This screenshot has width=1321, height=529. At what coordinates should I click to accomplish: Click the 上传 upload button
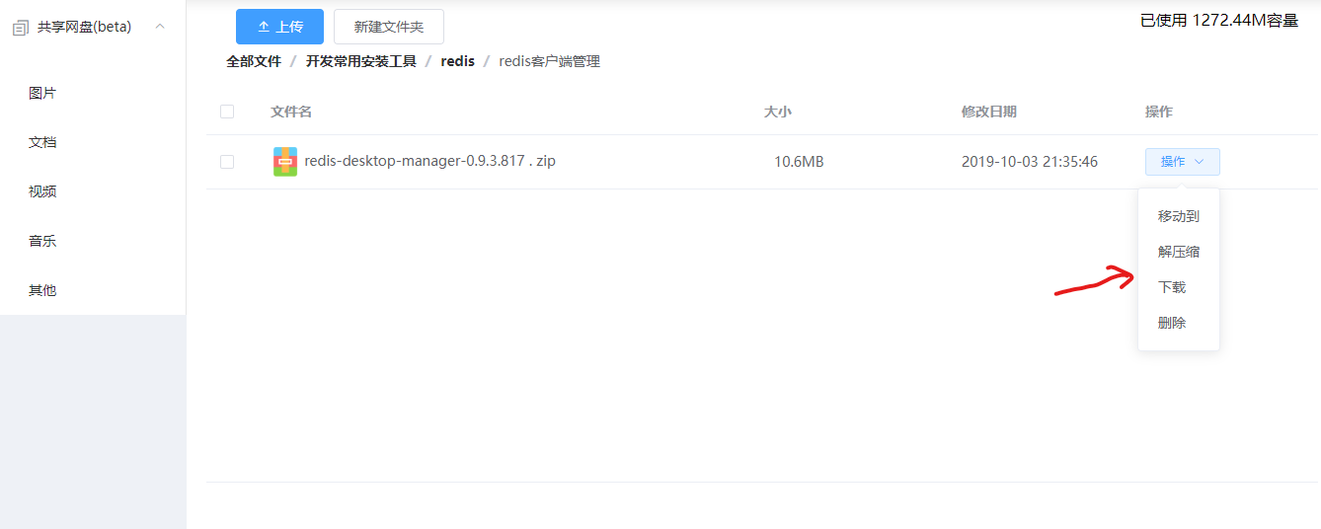click(279, 27)
